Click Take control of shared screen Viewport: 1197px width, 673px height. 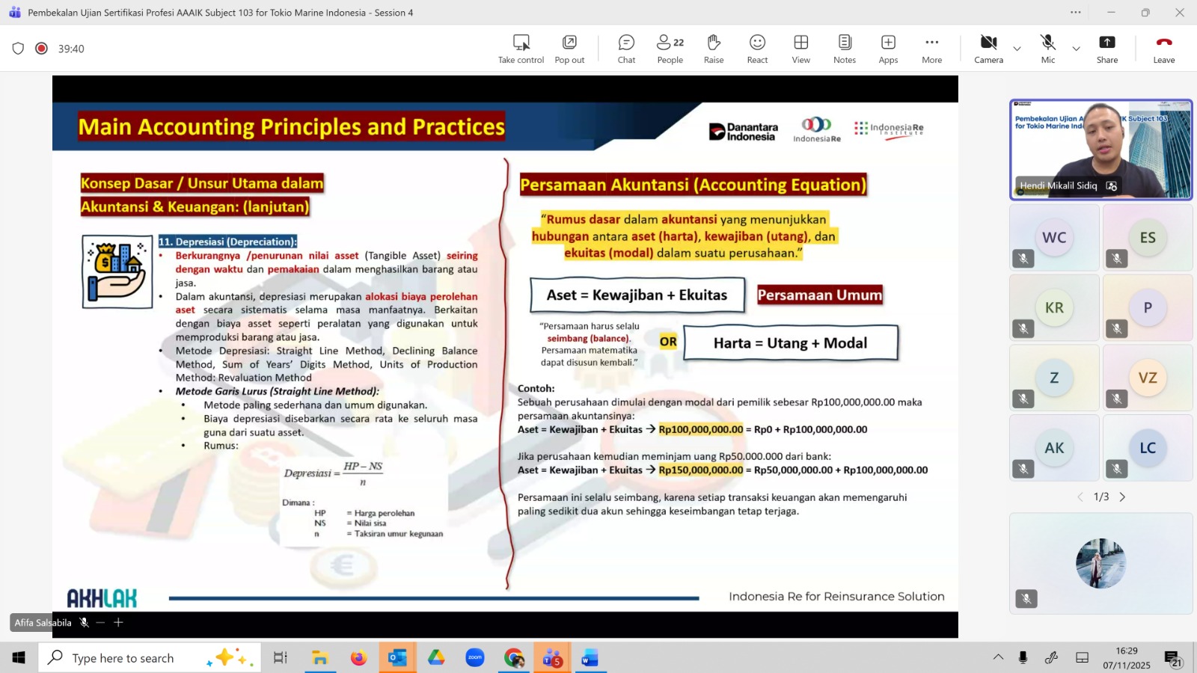point(521,49)
